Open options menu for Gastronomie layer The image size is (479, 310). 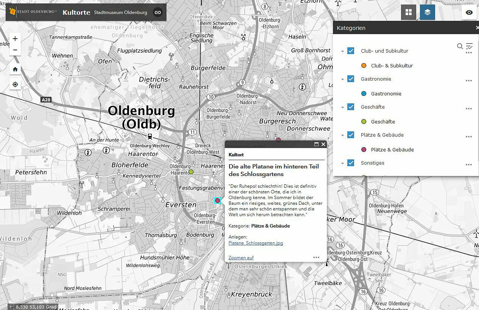pos(469,81)
